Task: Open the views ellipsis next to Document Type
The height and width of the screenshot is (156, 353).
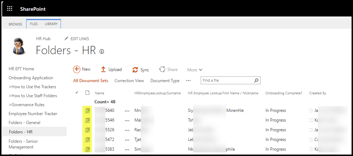Action: point(189,81)
